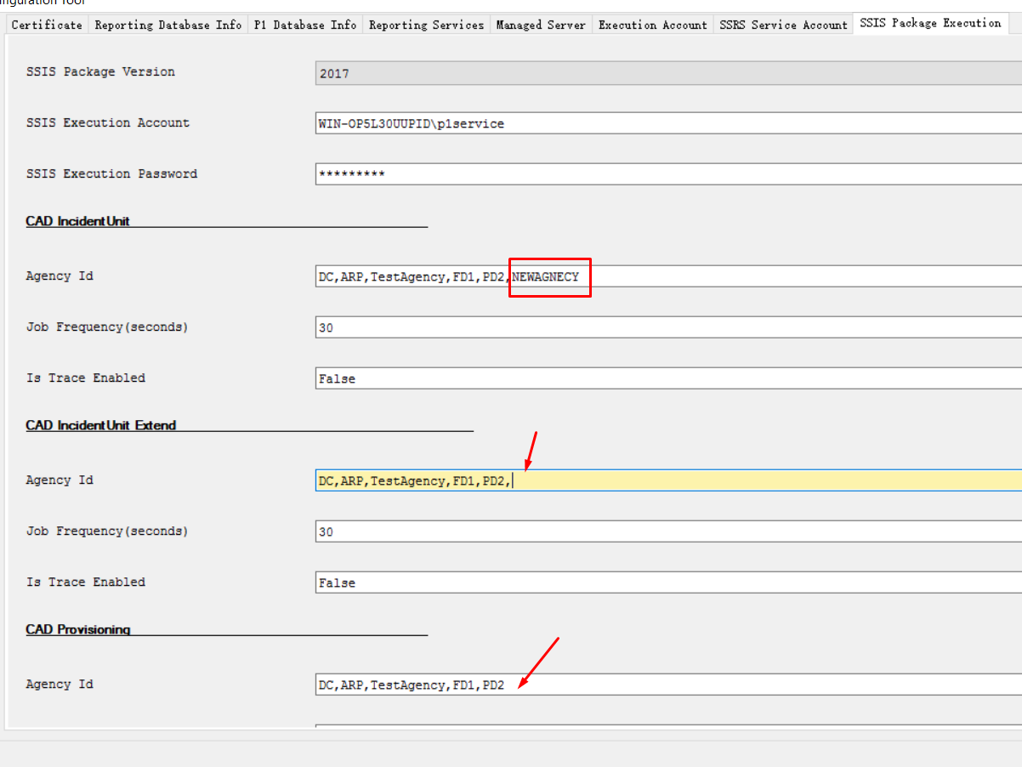Edit the CAD IncidentUnit Agency Id field

point(668,276)
